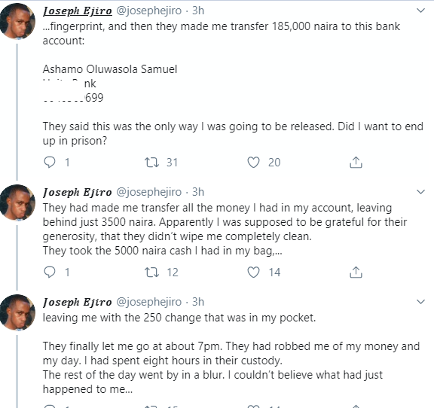Like the tweet with 20 likes

(253, 163)
